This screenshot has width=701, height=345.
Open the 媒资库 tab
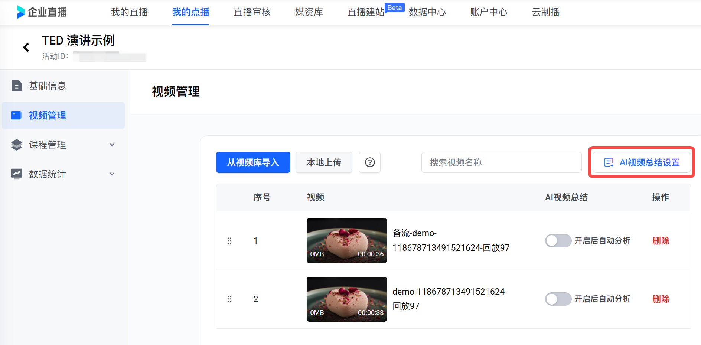(x=309, y=12)
